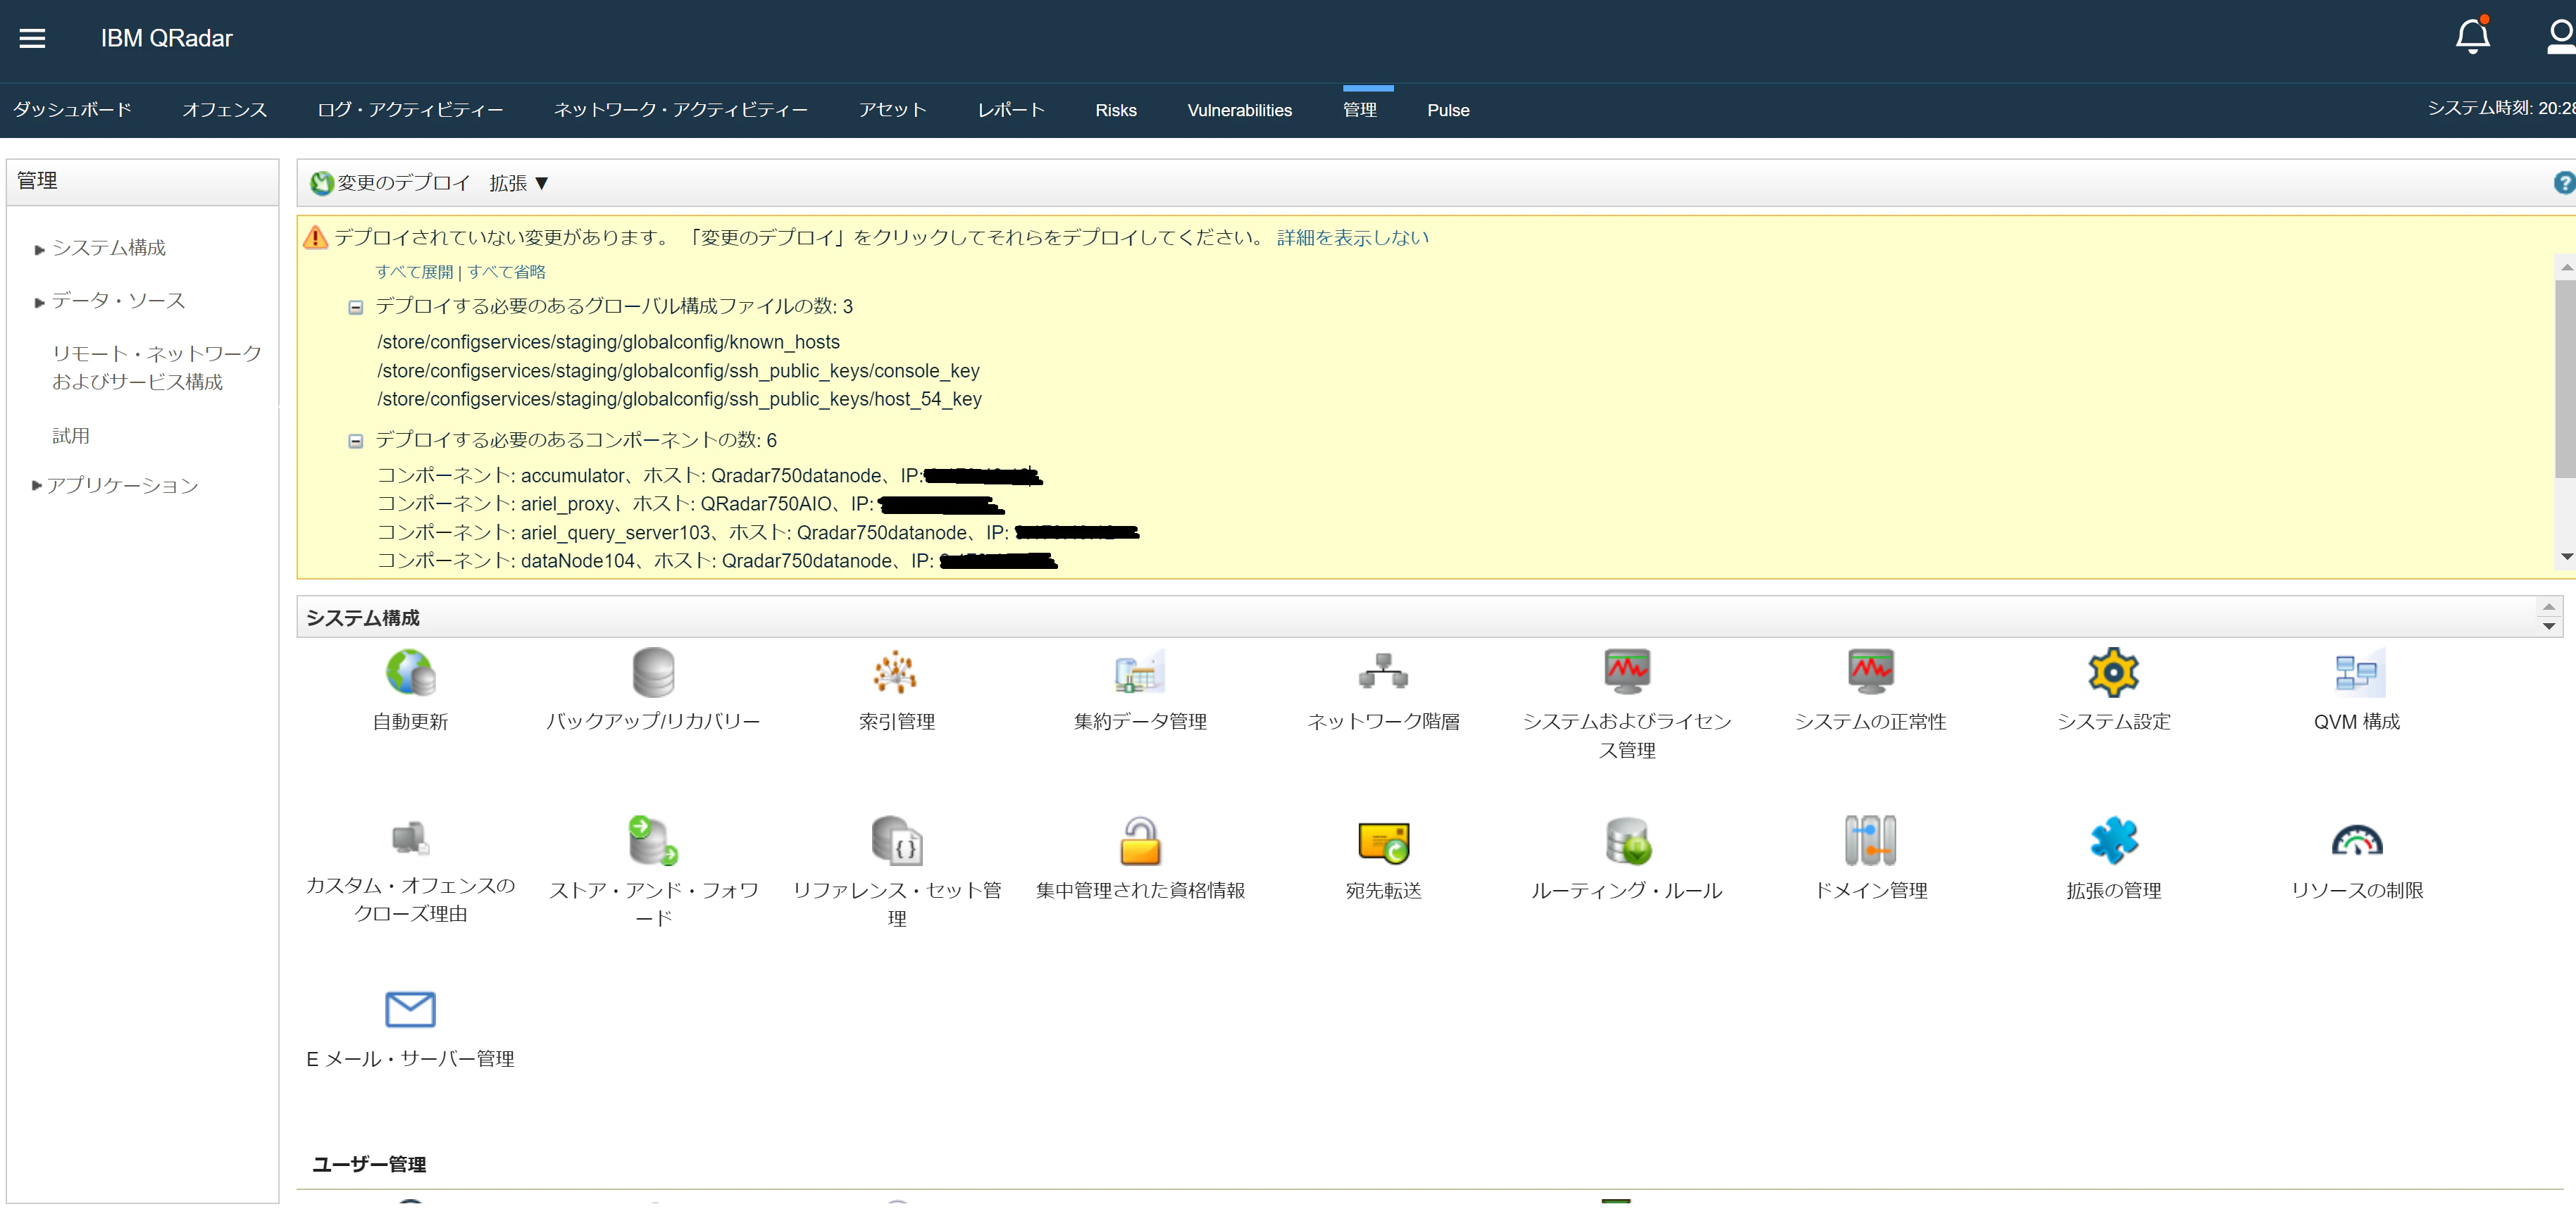Viewport: 2576px width, 1209px height.
Task: Switch to the レポート tab
Action: [1011, 110]
